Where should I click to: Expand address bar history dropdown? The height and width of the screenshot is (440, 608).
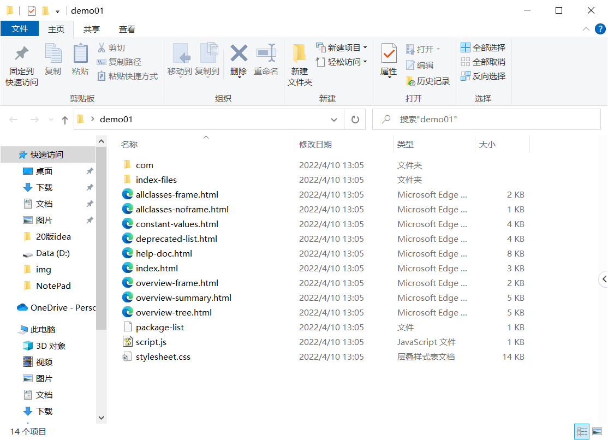pos(334,120)
